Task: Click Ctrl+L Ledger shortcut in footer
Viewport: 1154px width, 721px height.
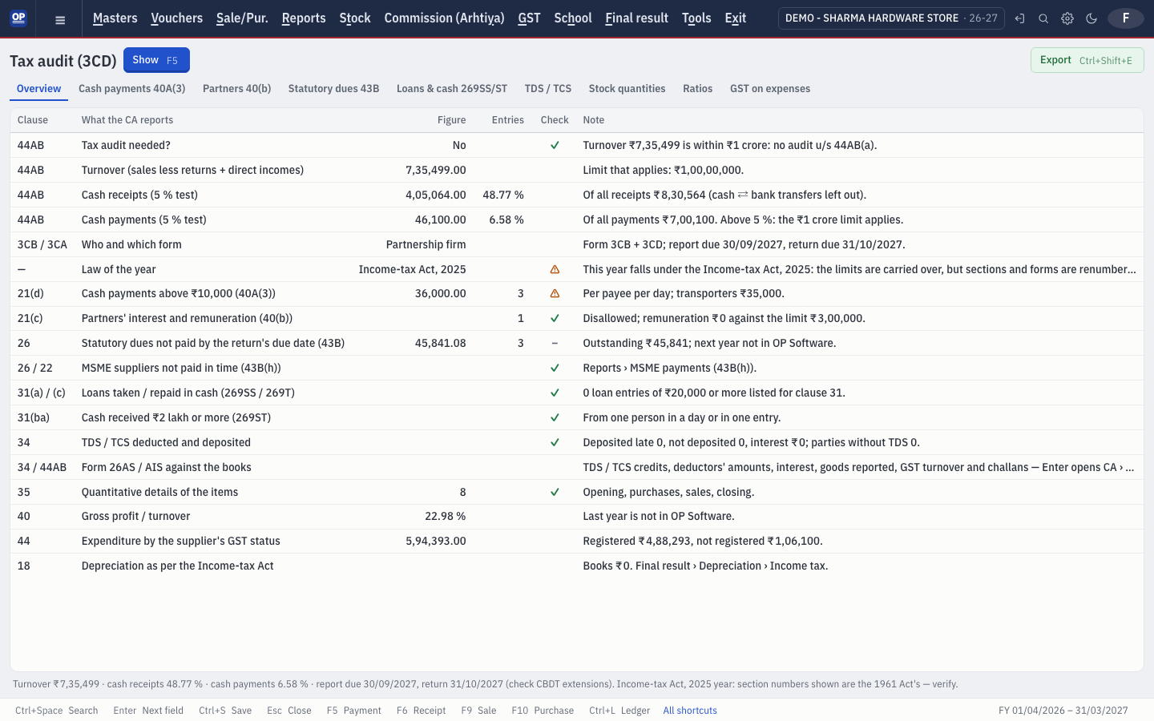Action: tap(619, 711)
